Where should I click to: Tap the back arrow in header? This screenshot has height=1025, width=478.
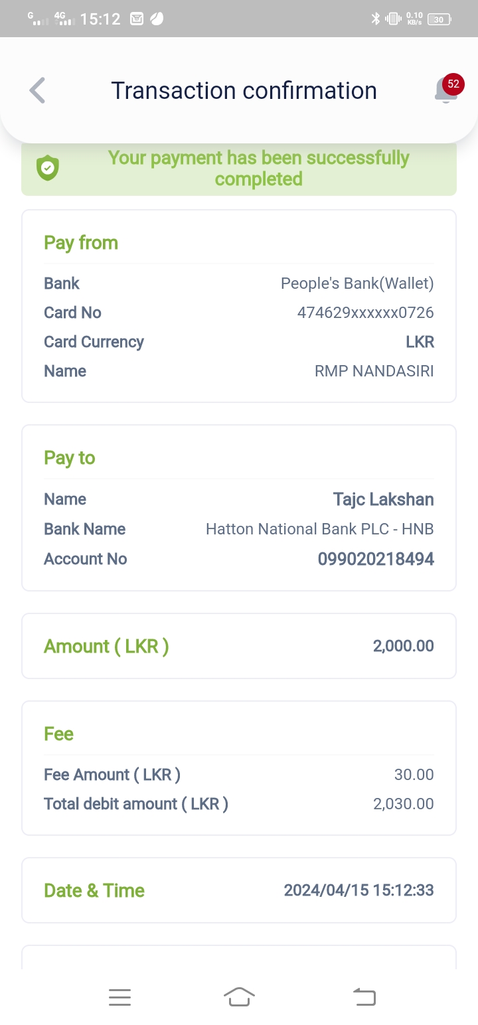coord(38,90)
